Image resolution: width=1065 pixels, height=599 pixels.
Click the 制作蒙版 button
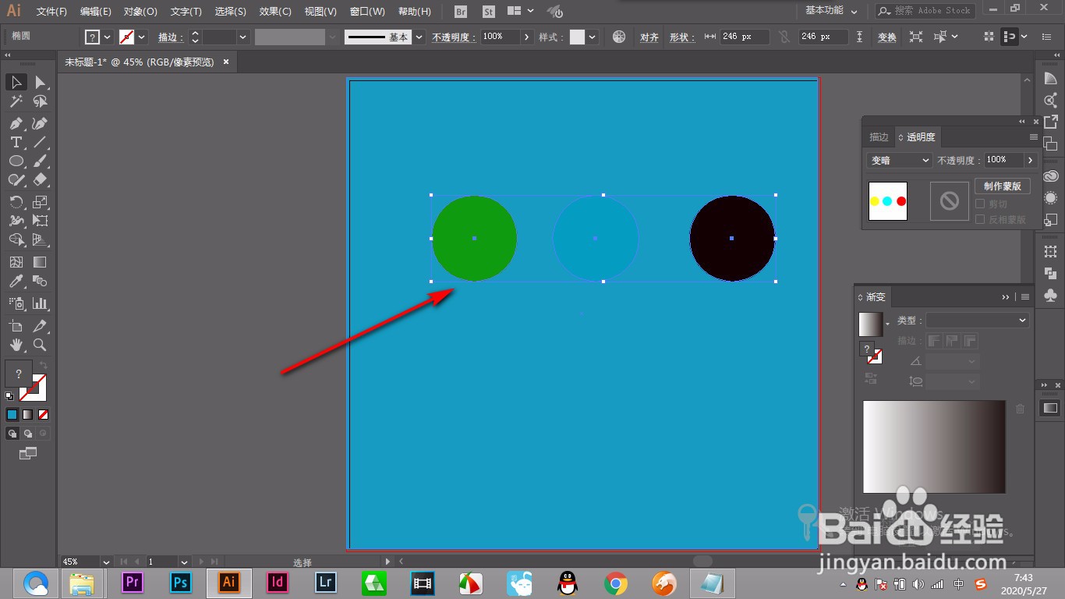click(1003, 186)
